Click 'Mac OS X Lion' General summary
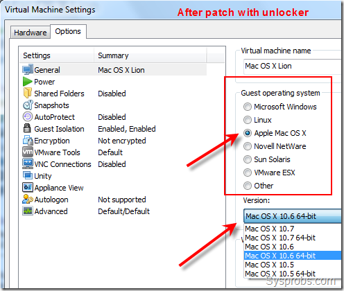 pos(121,70)
